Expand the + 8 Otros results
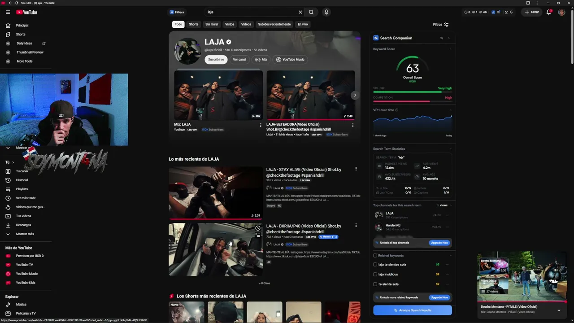Viewport: 574px width, 323px height. click(265, 283)
